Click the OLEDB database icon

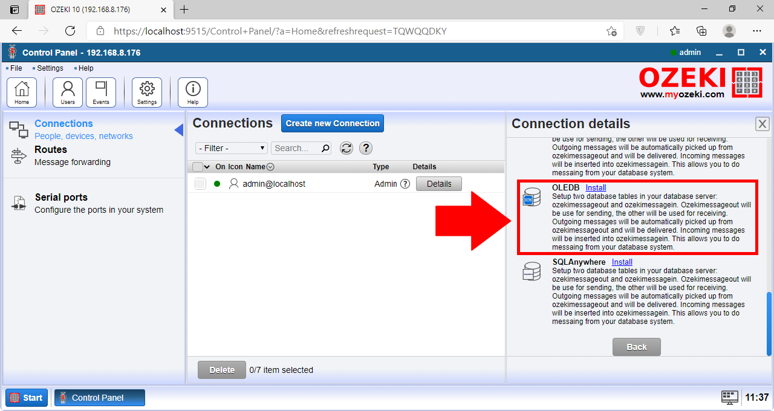point(532,196)
